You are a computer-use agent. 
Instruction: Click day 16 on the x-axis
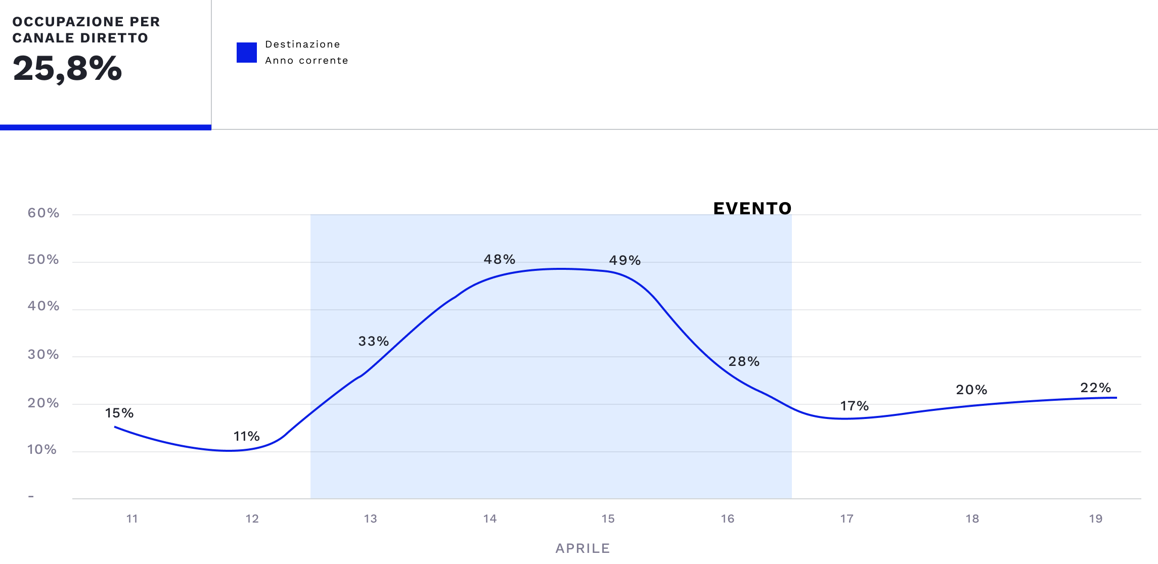728,519
